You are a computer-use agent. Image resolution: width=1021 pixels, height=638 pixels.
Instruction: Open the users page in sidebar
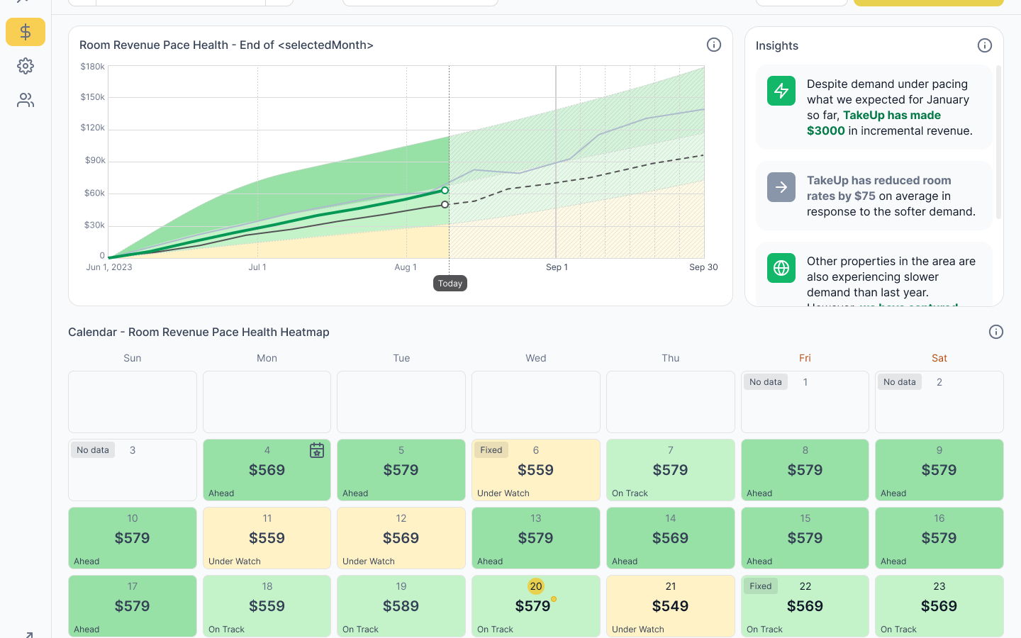26,100
